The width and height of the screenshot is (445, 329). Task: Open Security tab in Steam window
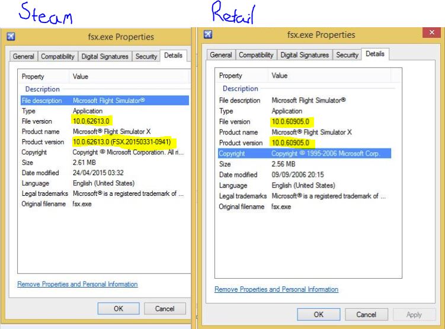[x=146, y=56]
